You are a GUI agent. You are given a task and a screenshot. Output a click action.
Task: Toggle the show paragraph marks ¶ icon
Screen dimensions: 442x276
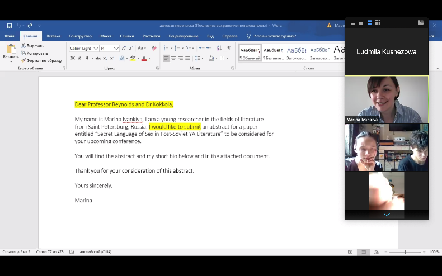tap(229, 48)
